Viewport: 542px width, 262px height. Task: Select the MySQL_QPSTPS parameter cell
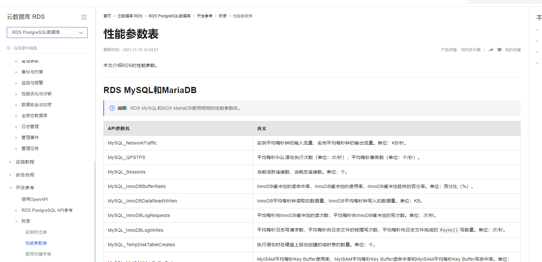tap(178, 158)
